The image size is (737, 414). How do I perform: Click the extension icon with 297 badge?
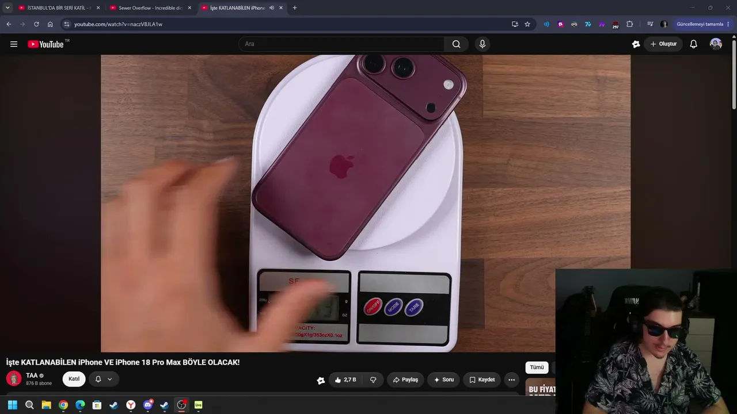[x=616, y=25]
